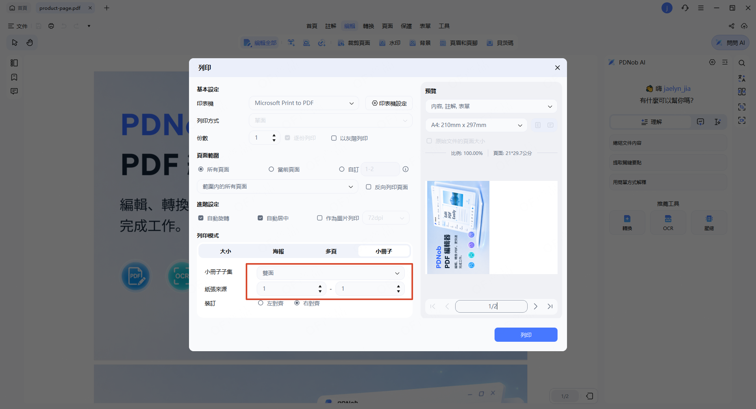Close the print dialog

pyautogui.click(x=558, y=68)
